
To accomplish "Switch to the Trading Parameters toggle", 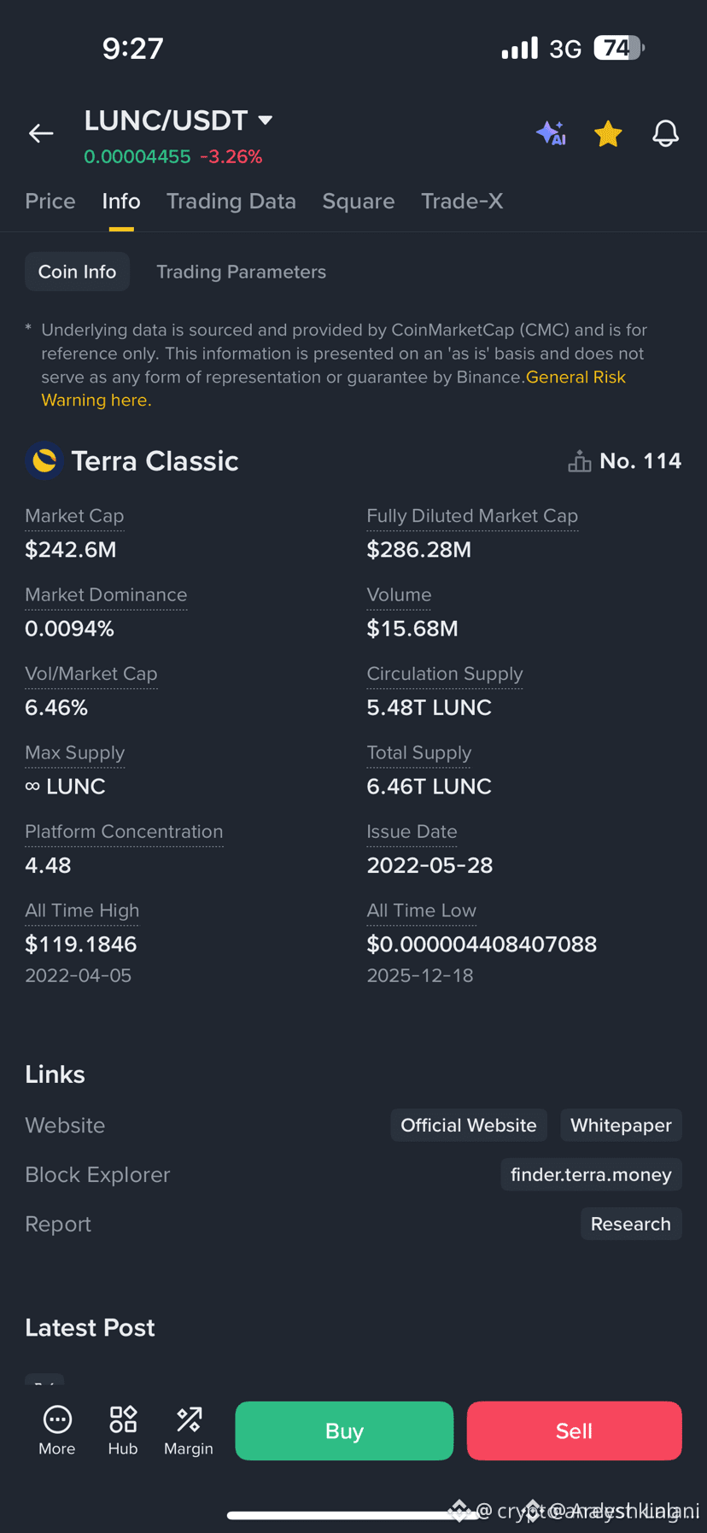I will (241, 272).
